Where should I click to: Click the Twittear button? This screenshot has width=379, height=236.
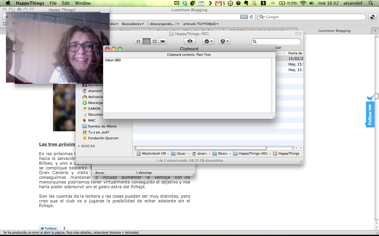pyautogui.click(x=49, y=228)
